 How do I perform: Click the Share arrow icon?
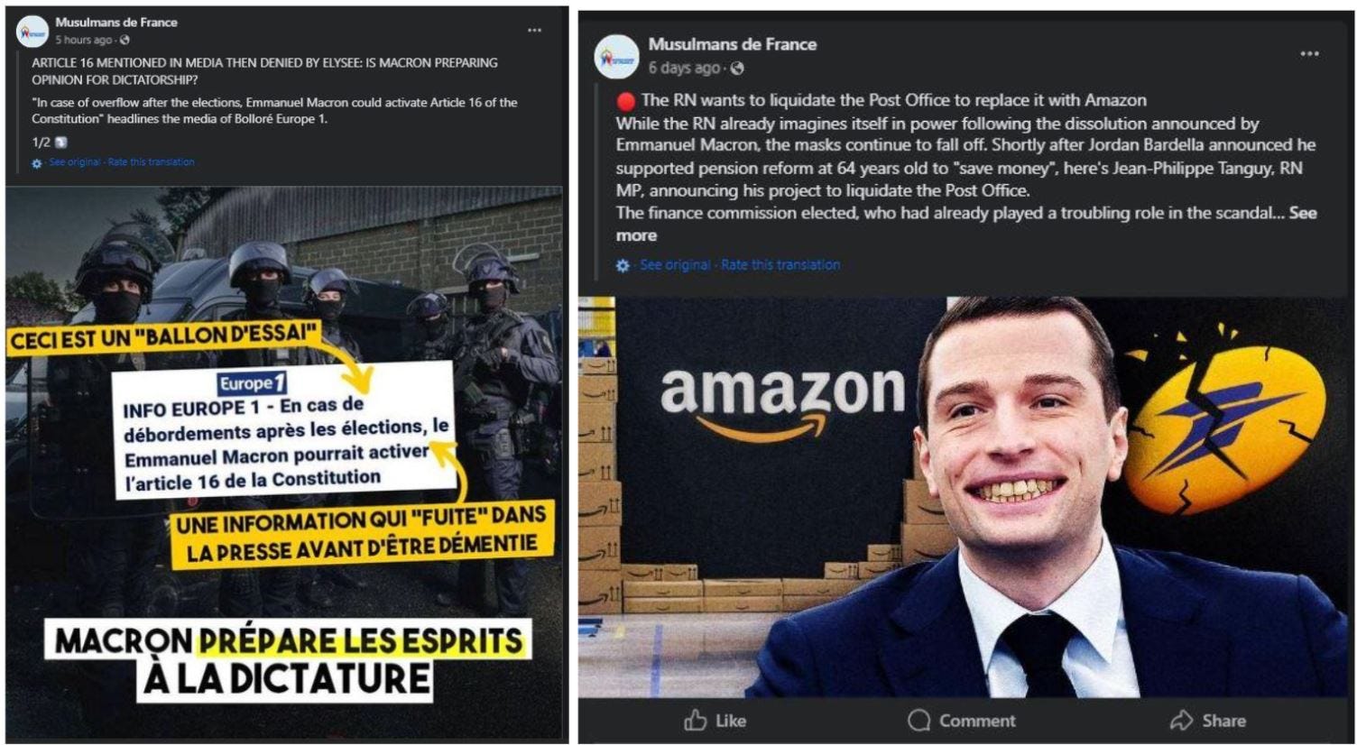coord(1181,720)
